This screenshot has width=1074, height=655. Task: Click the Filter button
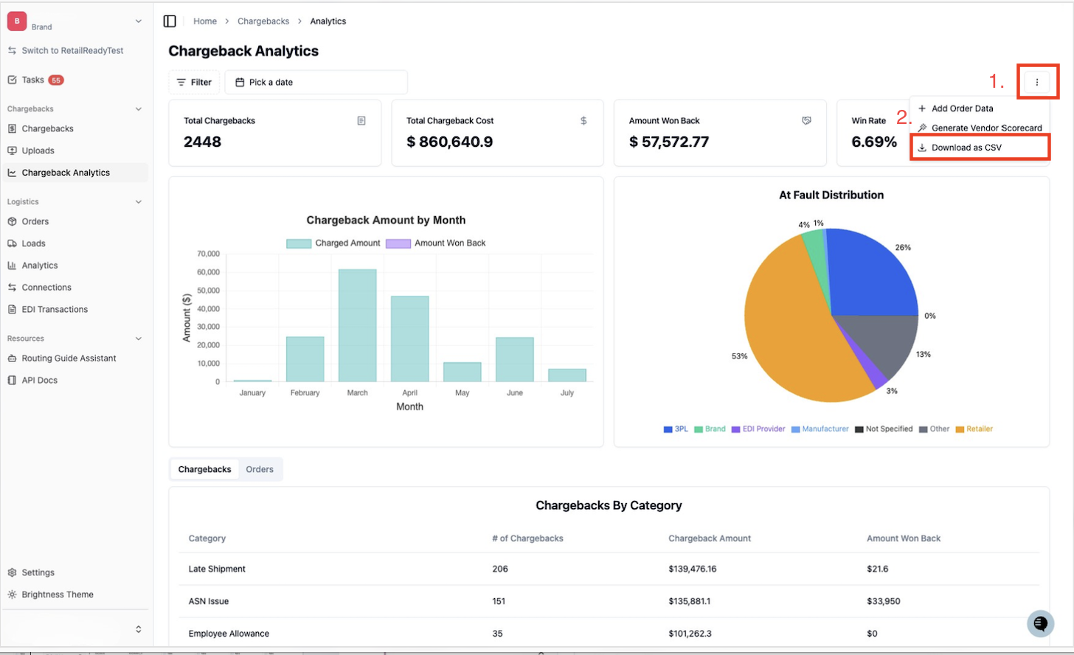194,82
